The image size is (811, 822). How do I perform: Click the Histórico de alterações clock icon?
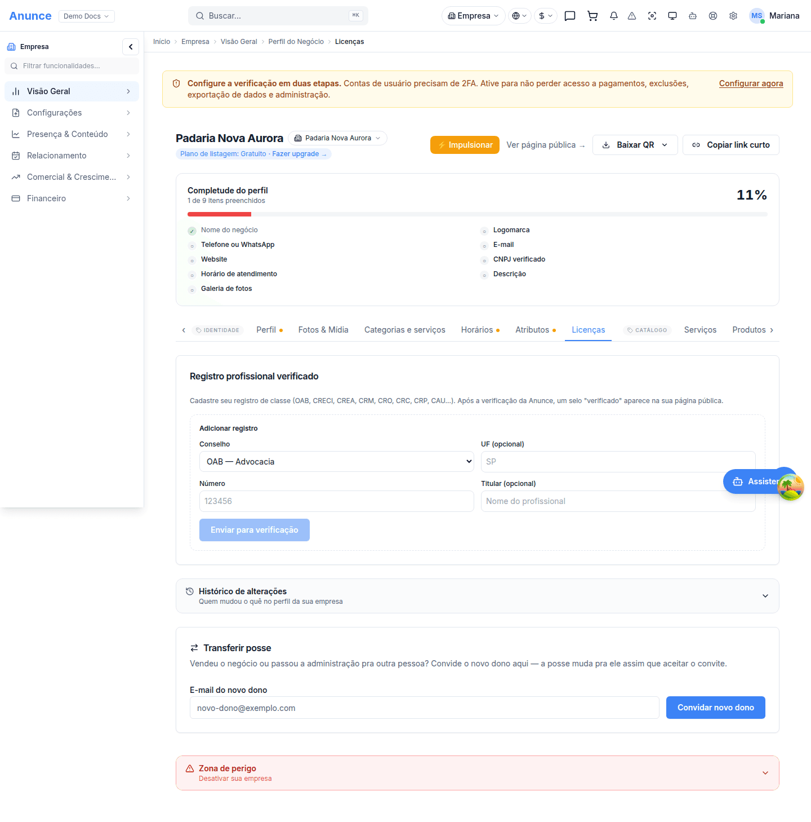pos(190,591)
